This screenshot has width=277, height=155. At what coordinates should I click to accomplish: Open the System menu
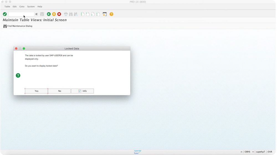(x=31, y=7)
